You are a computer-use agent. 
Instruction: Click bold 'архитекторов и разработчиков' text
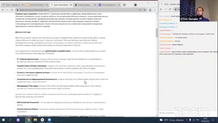coord(58,51)
